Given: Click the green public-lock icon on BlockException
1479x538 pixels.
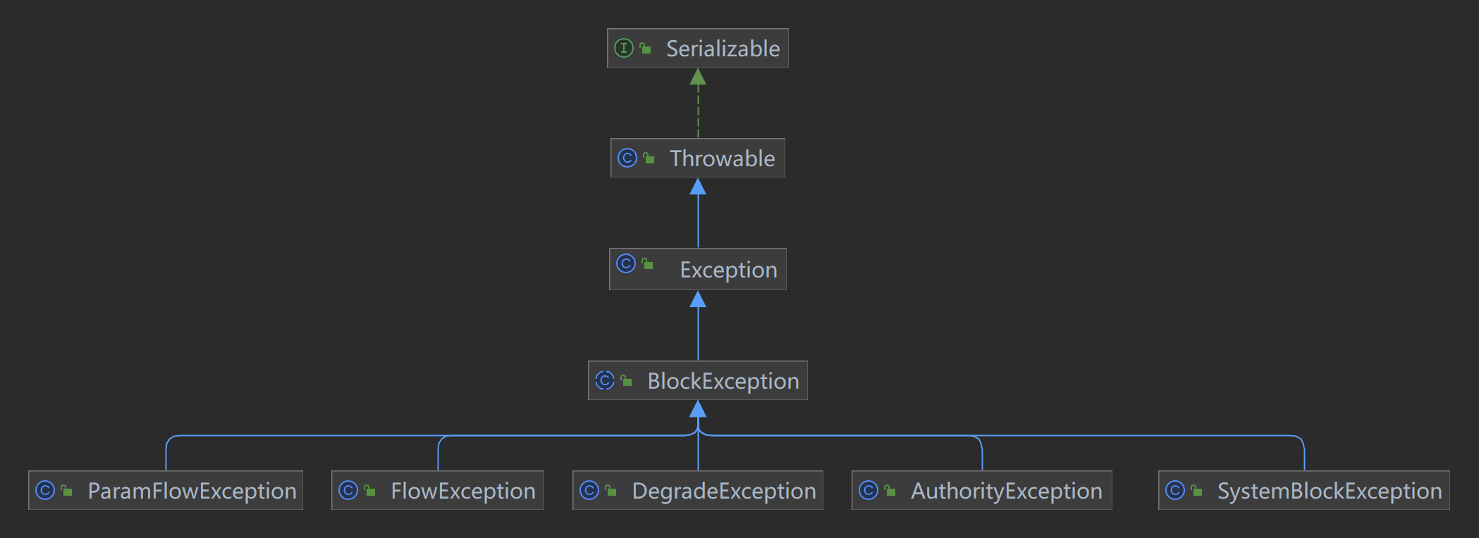Looking at the screenshot, I should coord(626,380).
